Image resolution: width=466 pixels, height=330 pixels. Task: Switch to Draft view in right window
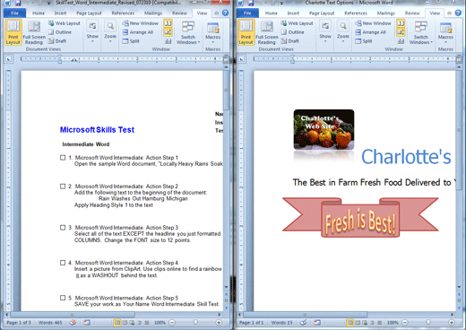289,41
